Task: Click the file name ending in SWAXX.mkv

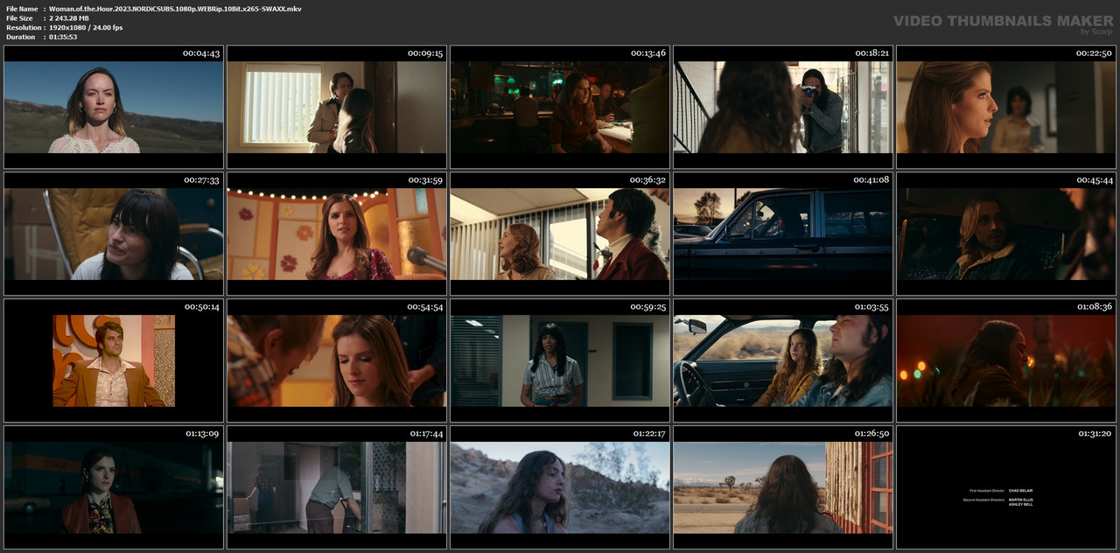Action: (175, 8)
